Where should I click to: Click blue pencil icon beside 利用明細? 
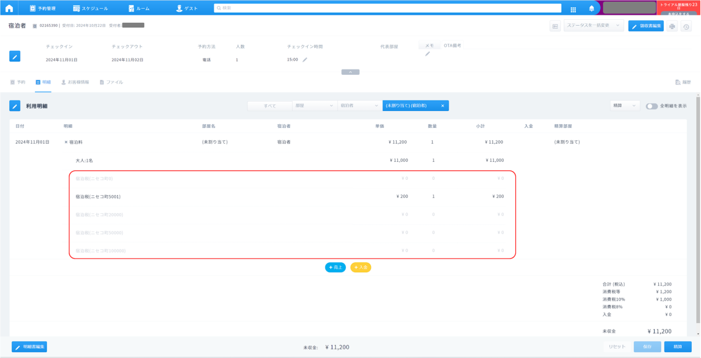point(15,106)
